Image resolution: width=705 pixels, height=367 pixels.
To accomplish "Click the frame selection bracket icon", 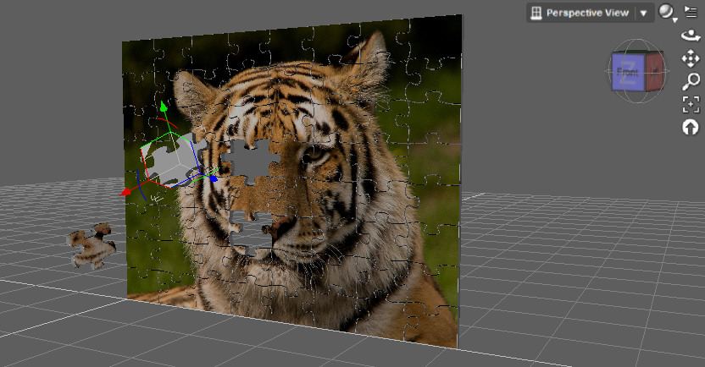I will click(691, 105).
